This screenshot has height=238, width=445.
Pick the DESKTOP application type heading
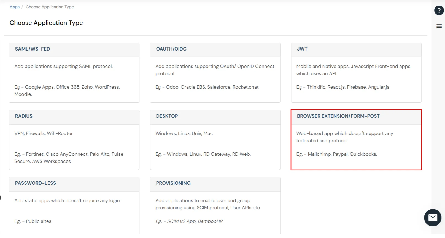coord(167,116)
